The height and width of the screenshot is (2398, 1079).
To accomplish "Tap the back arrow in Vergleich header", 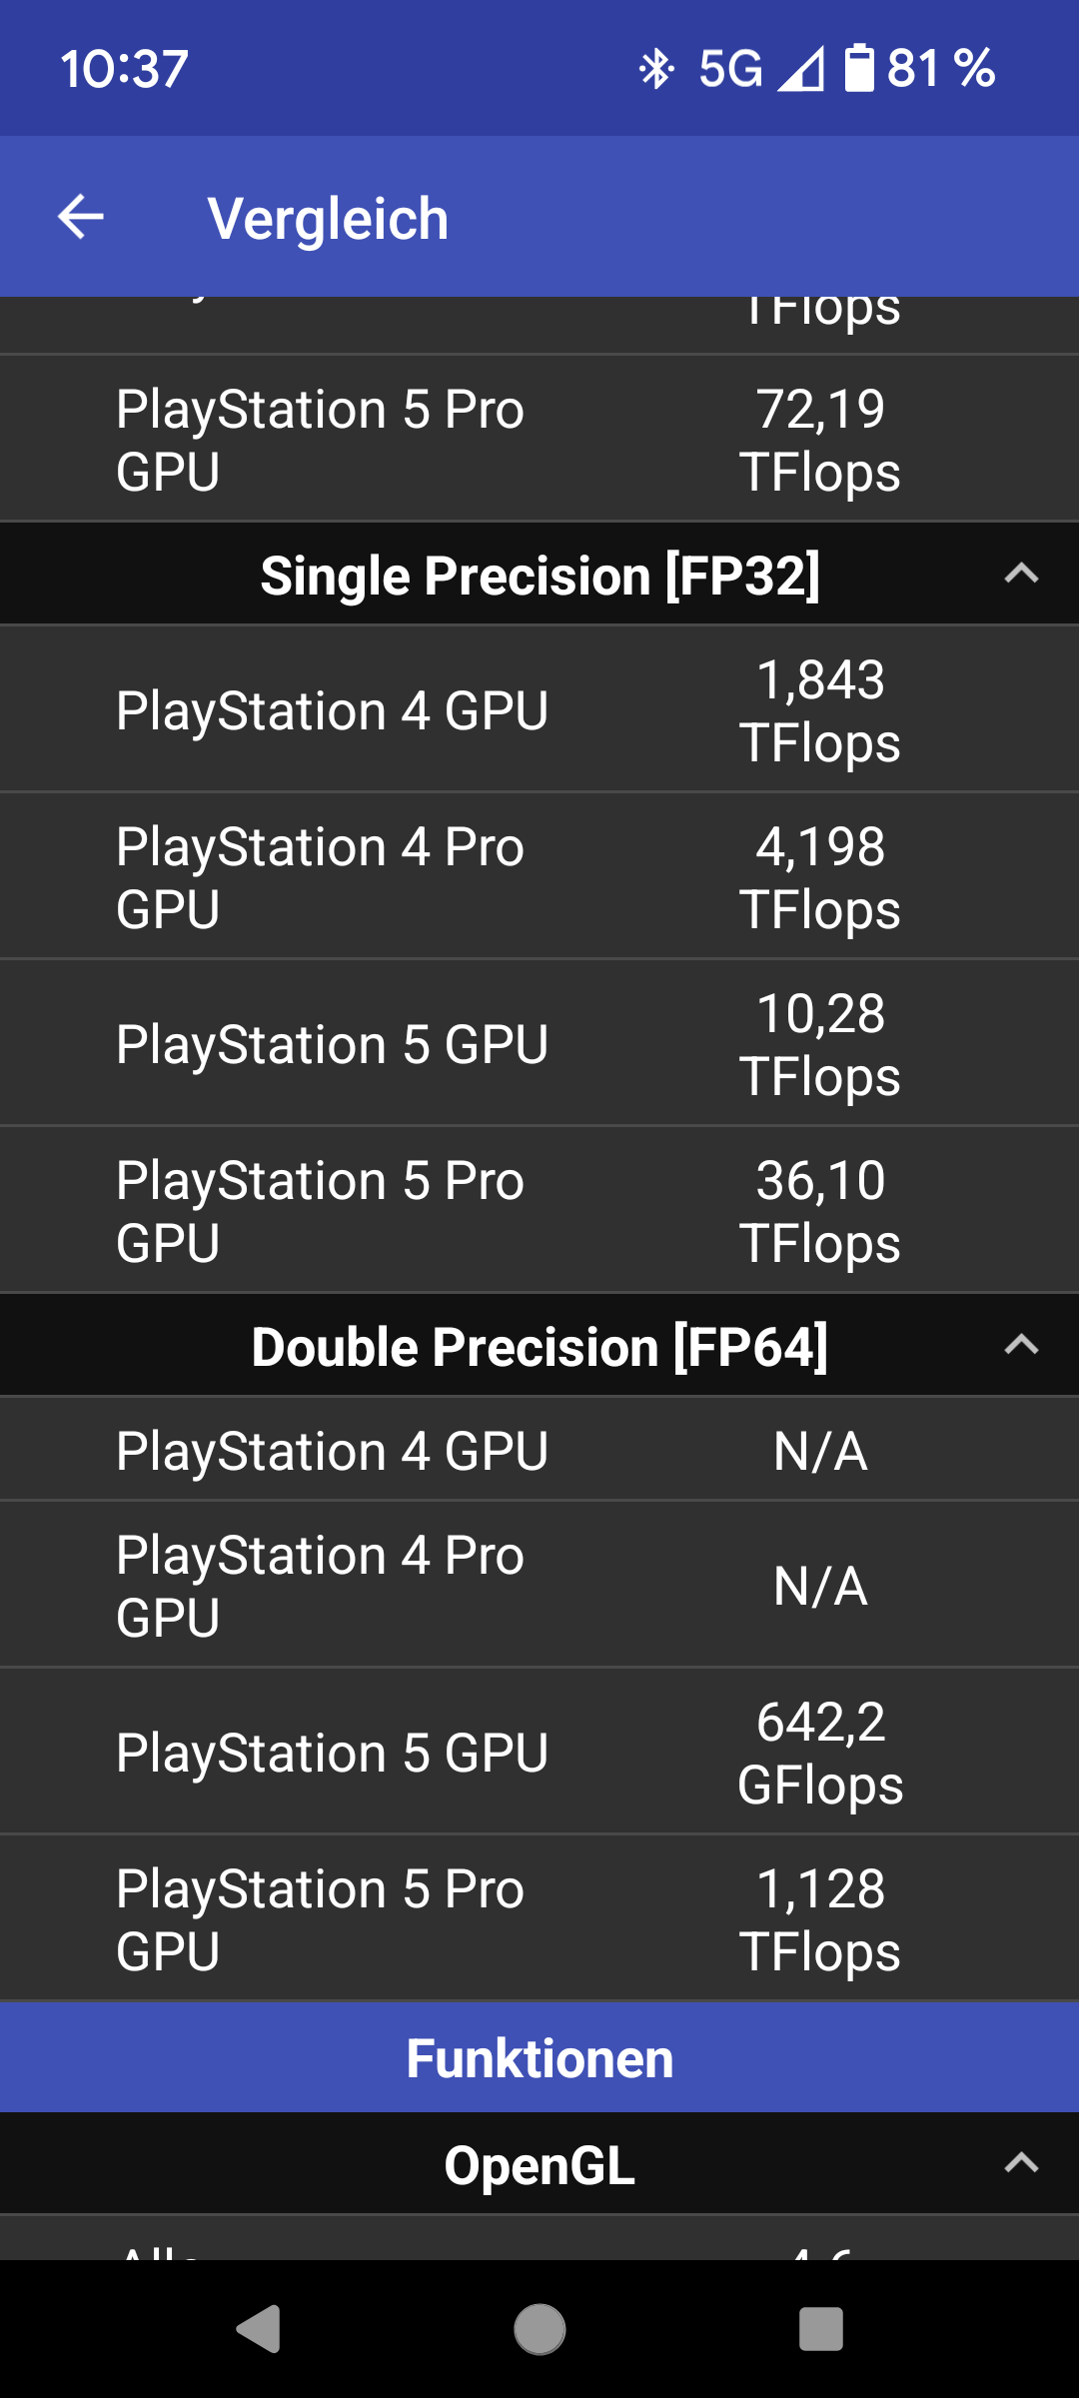I will coord(81,217).
